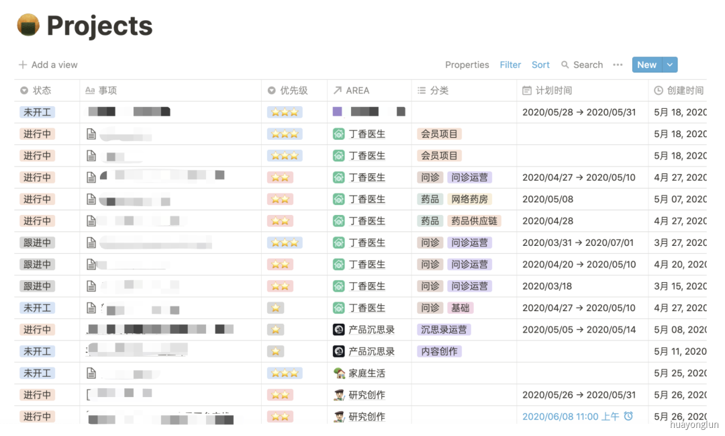Click the created time 5月 11, 2020
Viewport: 725px width, 436px height.
click(680, 351)
